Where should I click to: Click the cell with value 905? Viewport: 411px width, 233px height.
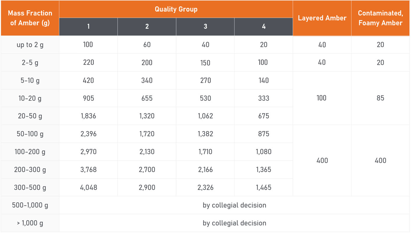tap(88, 98)
